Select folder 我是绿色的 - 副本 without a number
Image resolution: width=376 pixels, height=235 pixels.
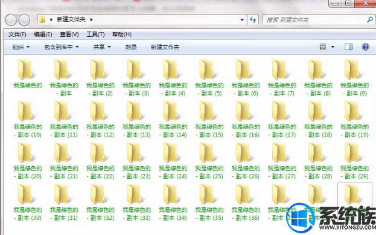[64, 78]
